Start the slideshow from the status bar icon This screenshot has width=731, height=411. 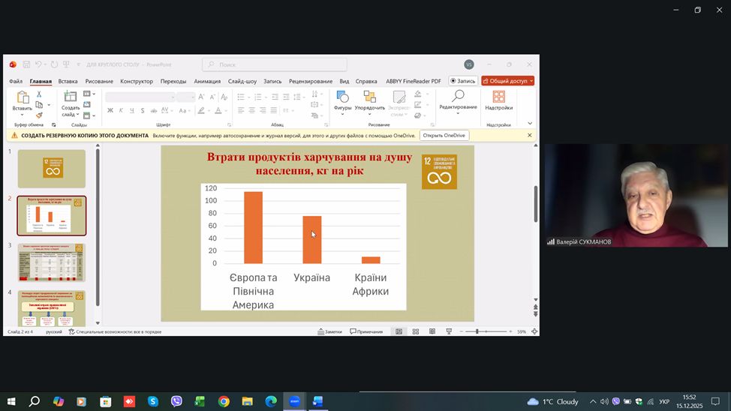tap(449, 331)
